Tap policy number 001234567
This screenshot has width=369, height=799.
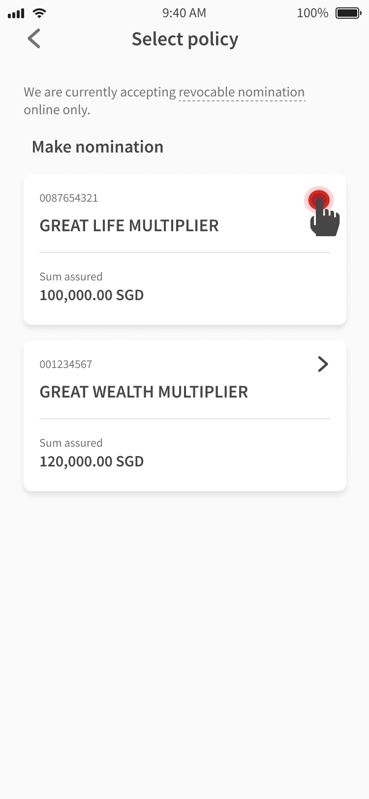pyautogui.click(x=66, y=365)
